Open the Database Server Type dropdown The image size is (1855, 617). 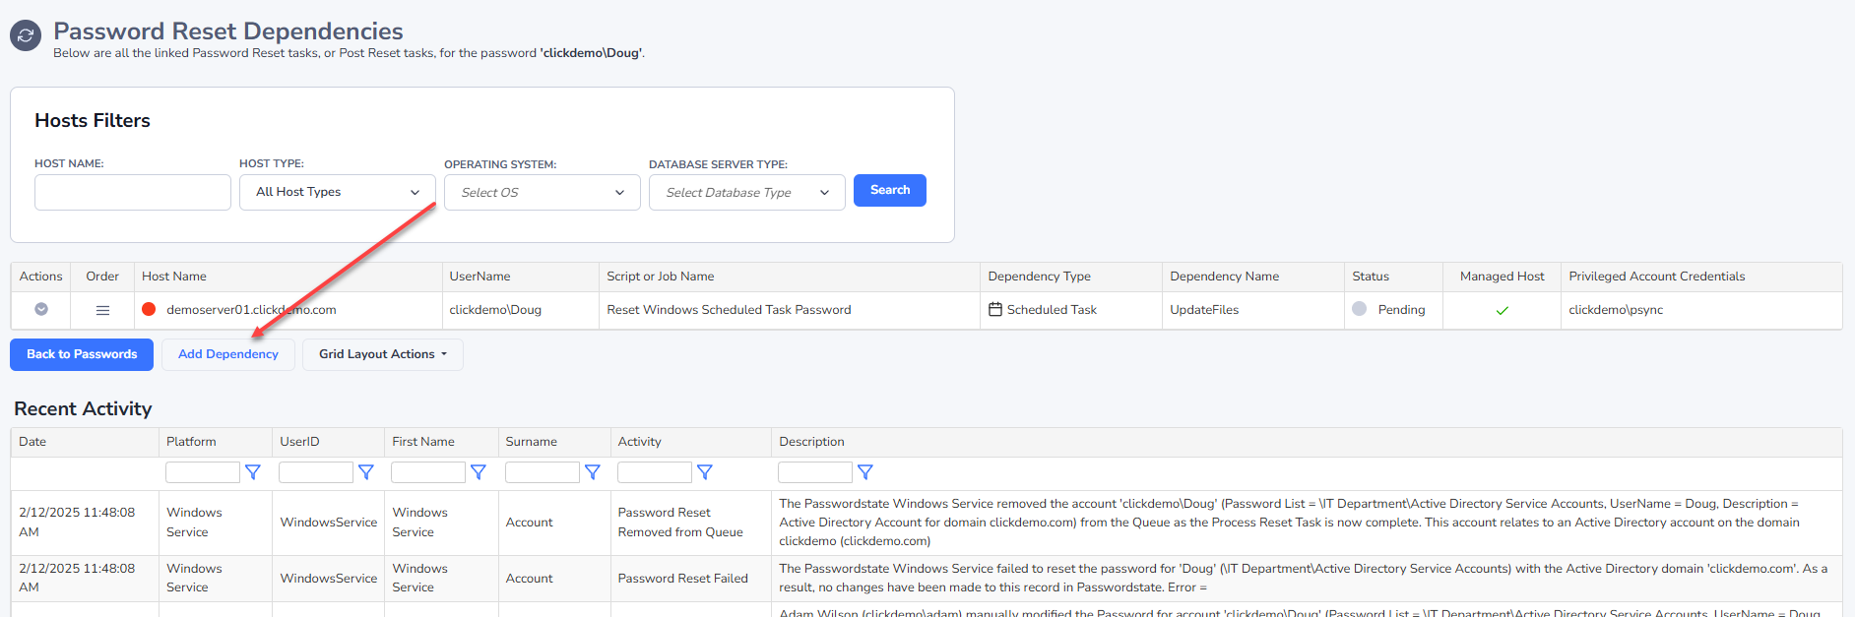tap(747, 193)
